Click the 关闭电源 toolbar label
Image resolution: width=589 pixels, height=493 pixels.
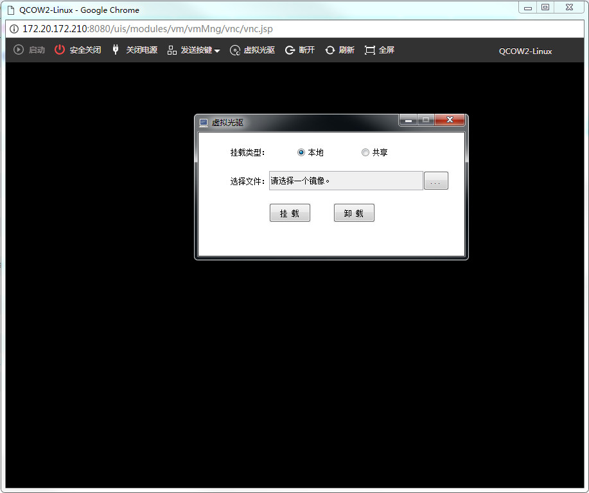coord(141,50)
